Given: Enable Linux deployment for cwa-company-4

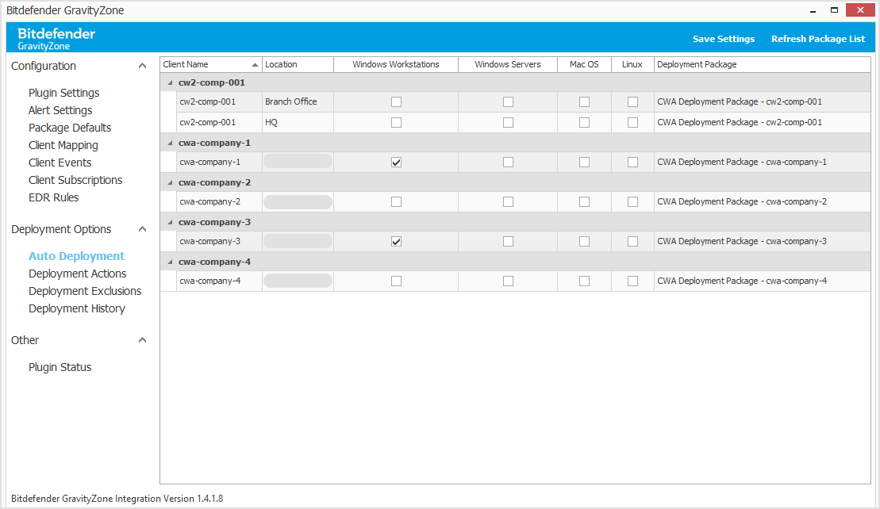Looking at the screenshot, I should click(632, 281).
